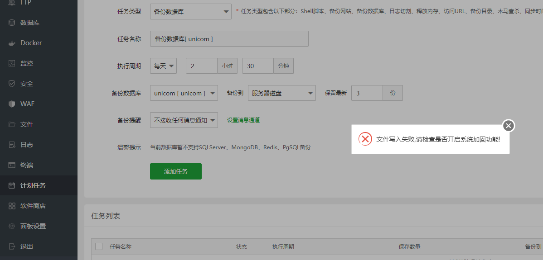543x260 pixels.
Task: Open the unicom backup database dropdown
Action: click(x=184, y=93)
